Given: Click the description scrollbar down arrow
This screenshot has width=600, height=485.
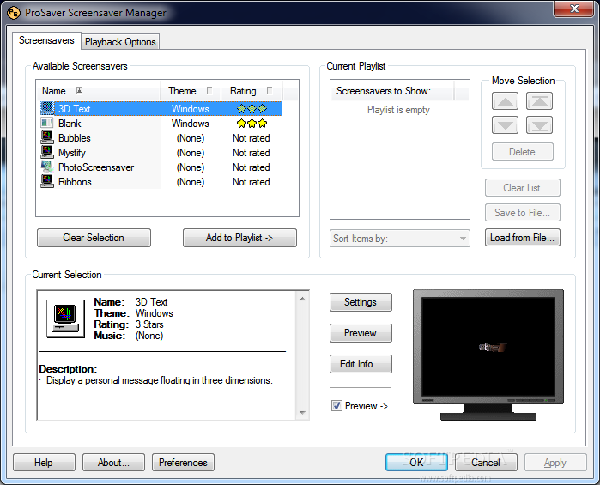Looking at the screenshot, I should (x=302, y=412).
